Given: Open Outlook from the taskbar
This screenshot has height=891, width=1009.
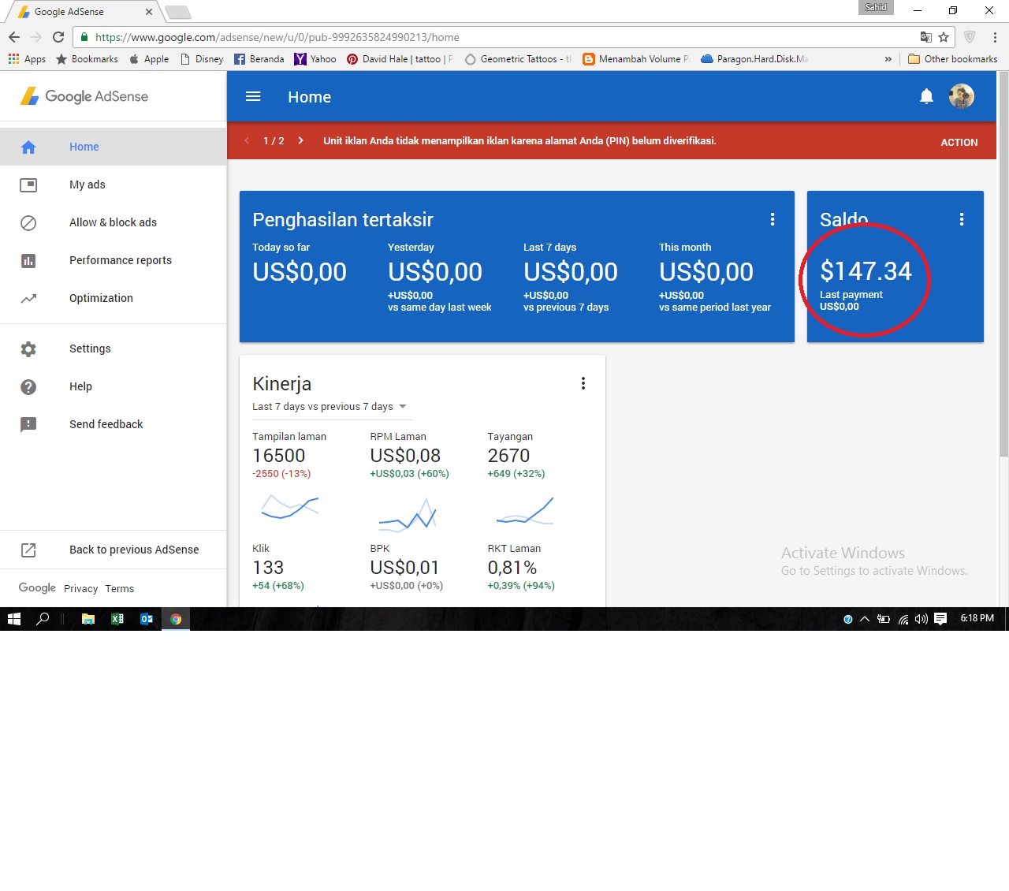Looking at the screenshot, I should (147, 619).
